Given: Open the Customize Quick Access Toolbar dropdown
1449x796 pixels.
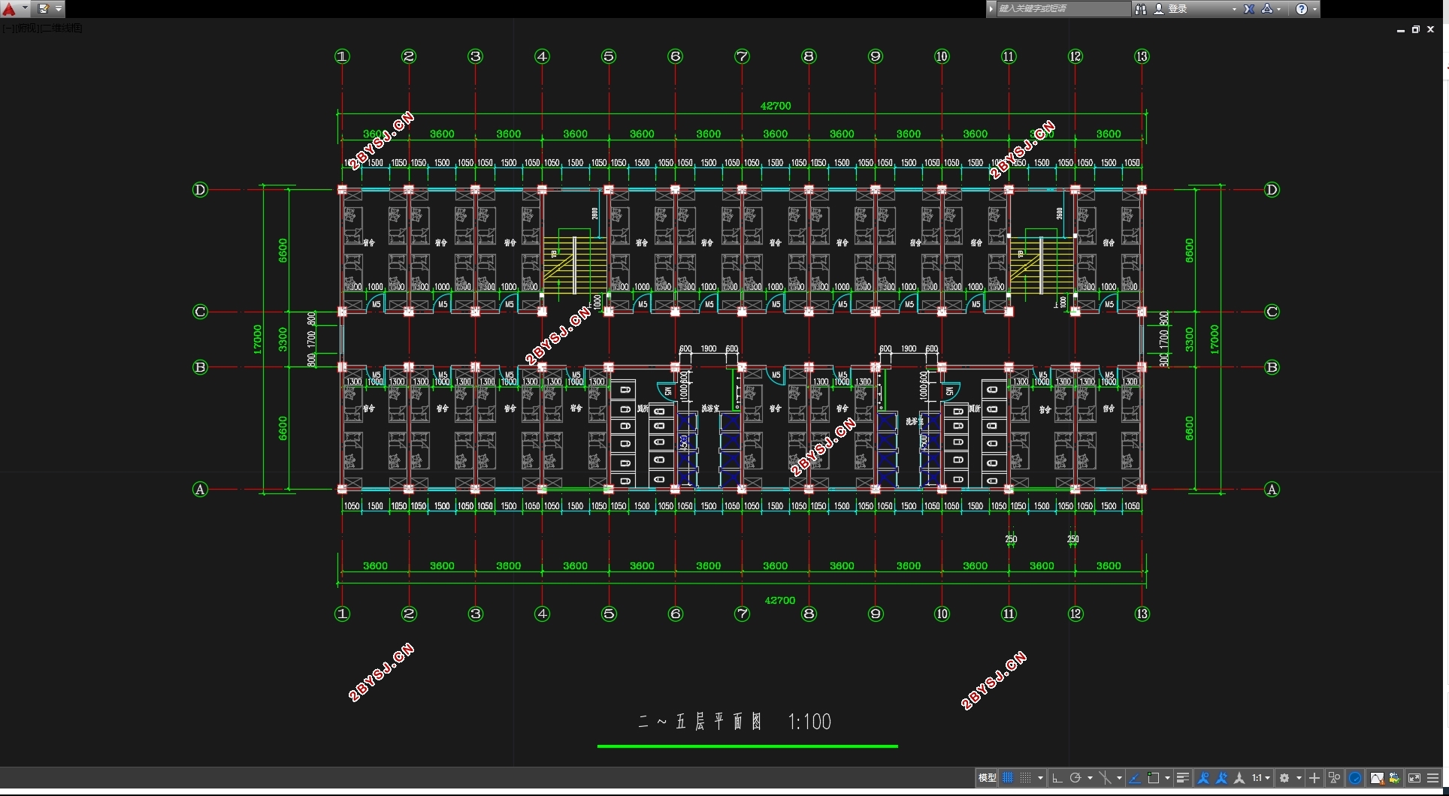Looking at the screenshot, I should tap(59, 9).
